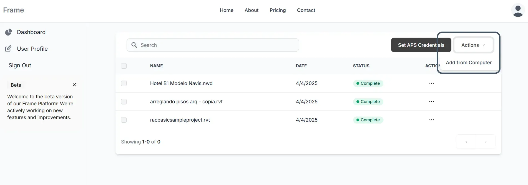Open the Contact page link
Screen dimensions: 528x185
[x=306, y=10]
